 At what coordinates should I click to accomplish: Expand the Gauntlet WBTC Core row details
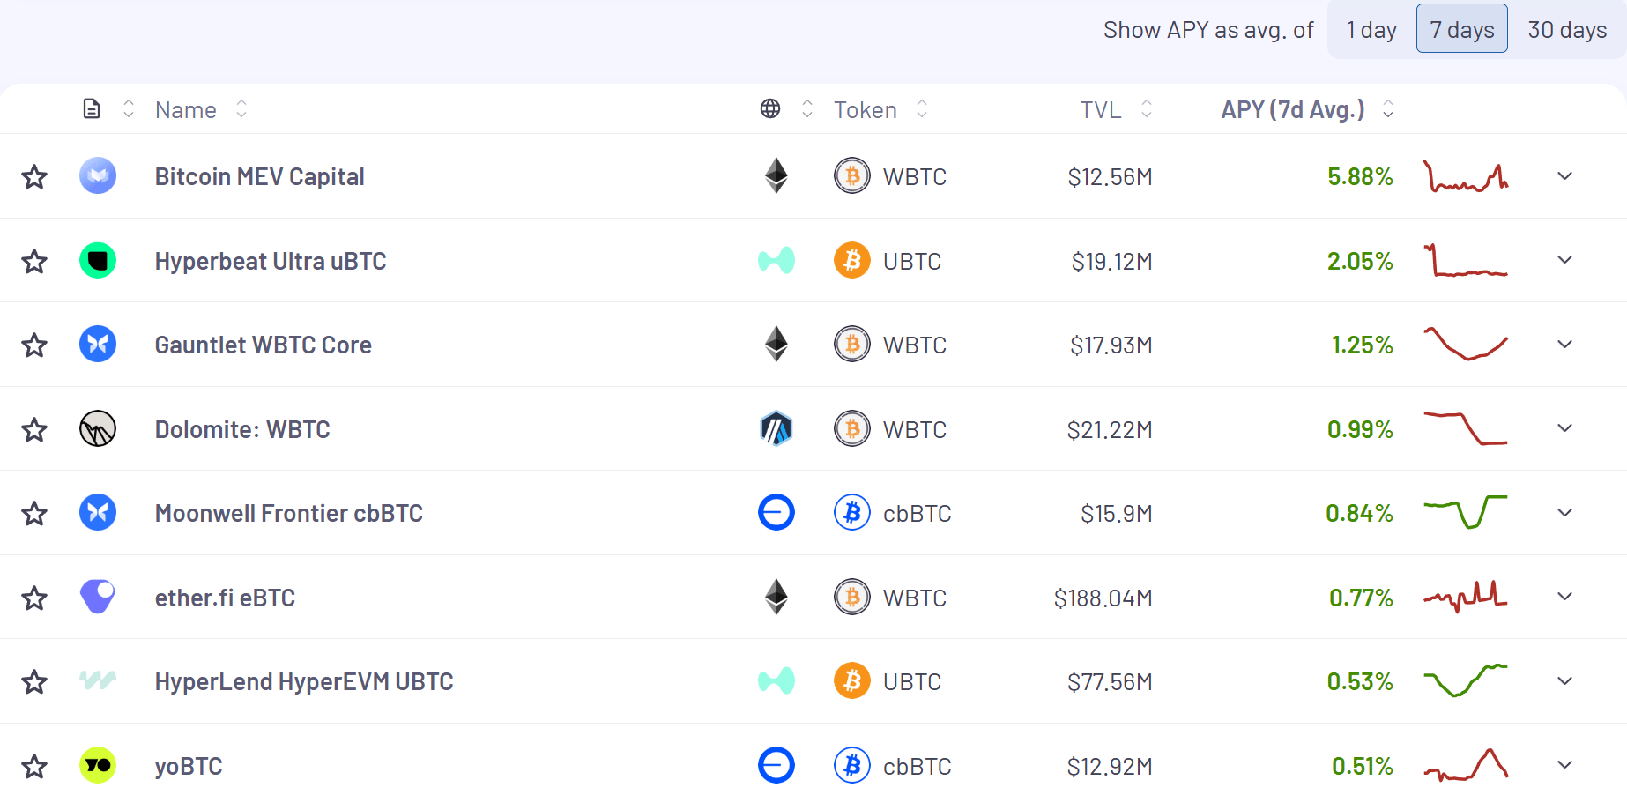(x=1564, y=344)
